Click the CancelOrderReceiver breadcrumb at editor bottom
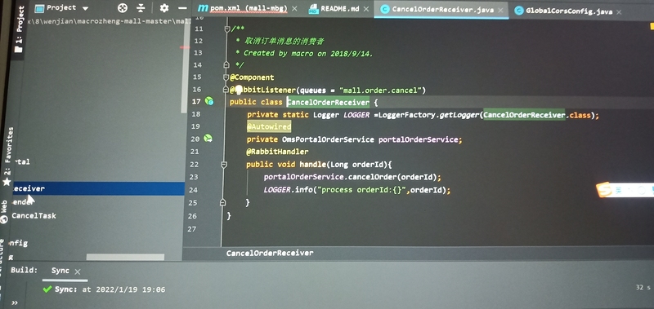Image resolution: width=654 pixels, height=309 pixels. pyautogui.click(x=270, y=253)
